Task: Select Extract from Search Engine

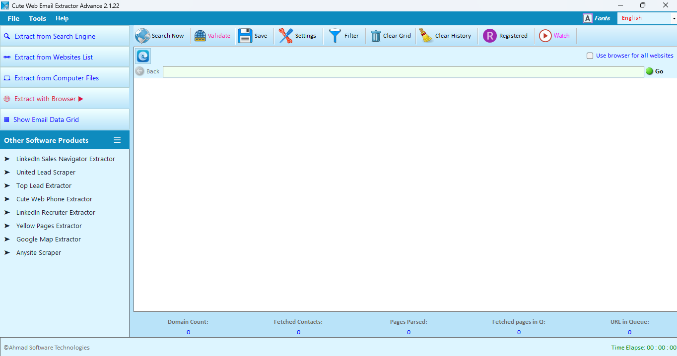Action: pyautogui.click(x=65, y=36)
